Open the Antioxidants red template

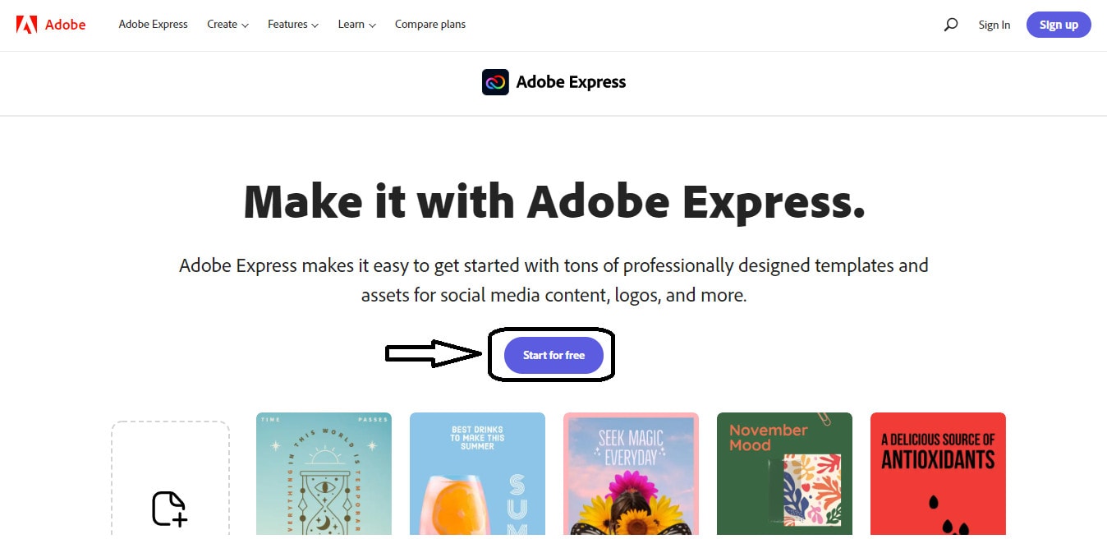(x=938, y=475)
